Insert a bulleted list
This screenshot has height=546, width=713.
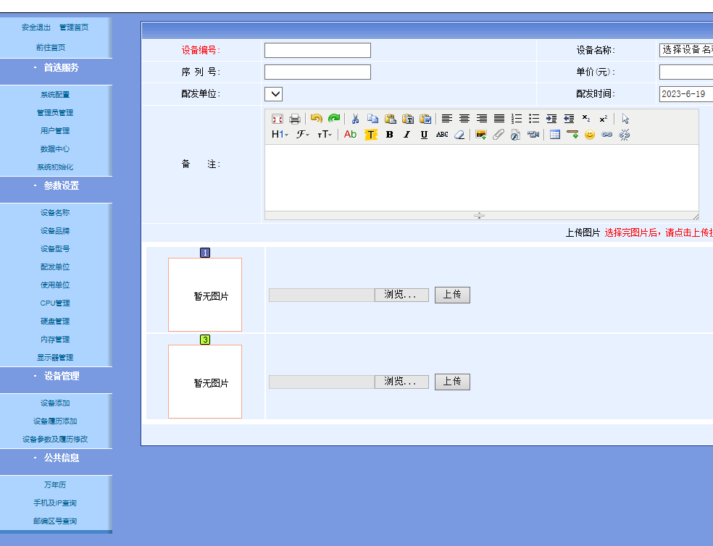[534, 119]
